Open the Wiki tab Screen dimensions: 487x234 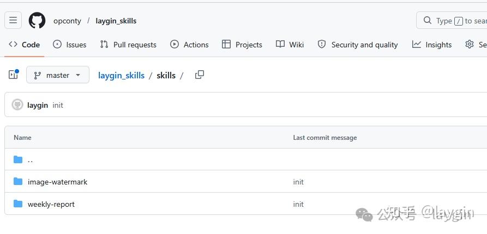pos(290,45)
